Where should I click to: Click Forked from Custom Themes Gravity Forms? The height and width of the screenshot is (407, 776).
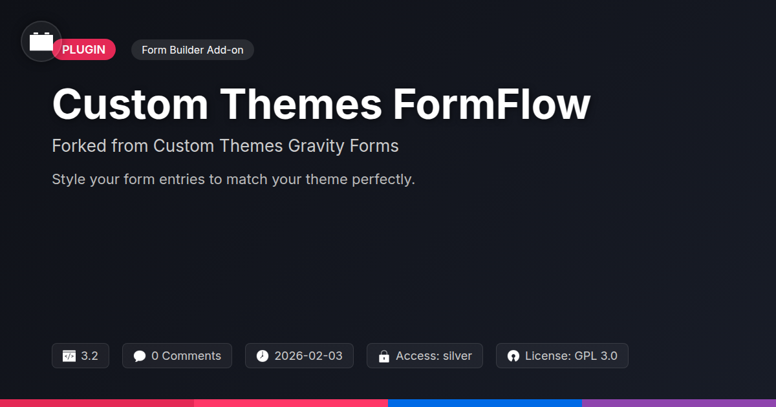click(x=225, y=146)
